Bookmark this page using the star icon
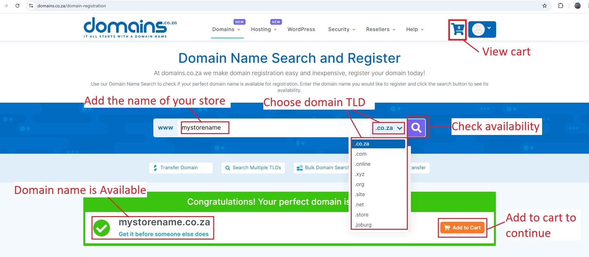Viewport: 589px width, 257px height. pyautogui.click(x=544, y=6)
